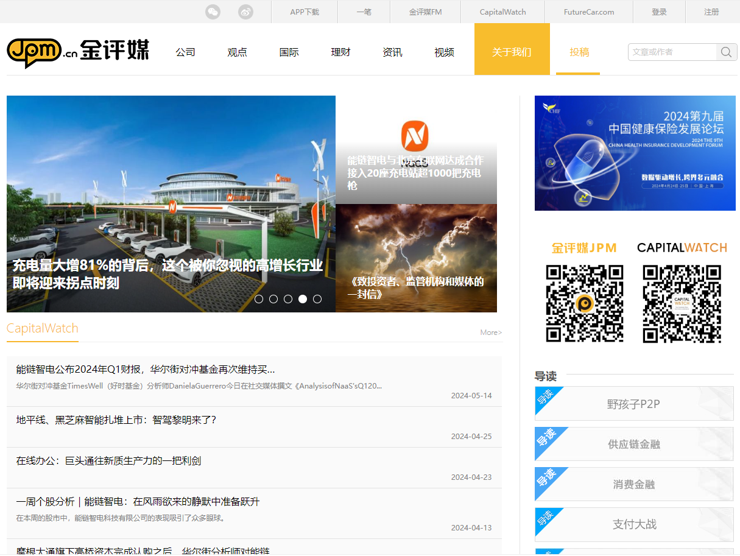Open article 地平线、黑芝麻智能扎堆上市
Screen dimensions: 740x556
pos(116,420)
